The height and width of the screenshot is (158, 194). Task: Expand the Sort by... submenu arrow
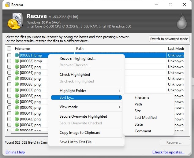coord(119,97)
